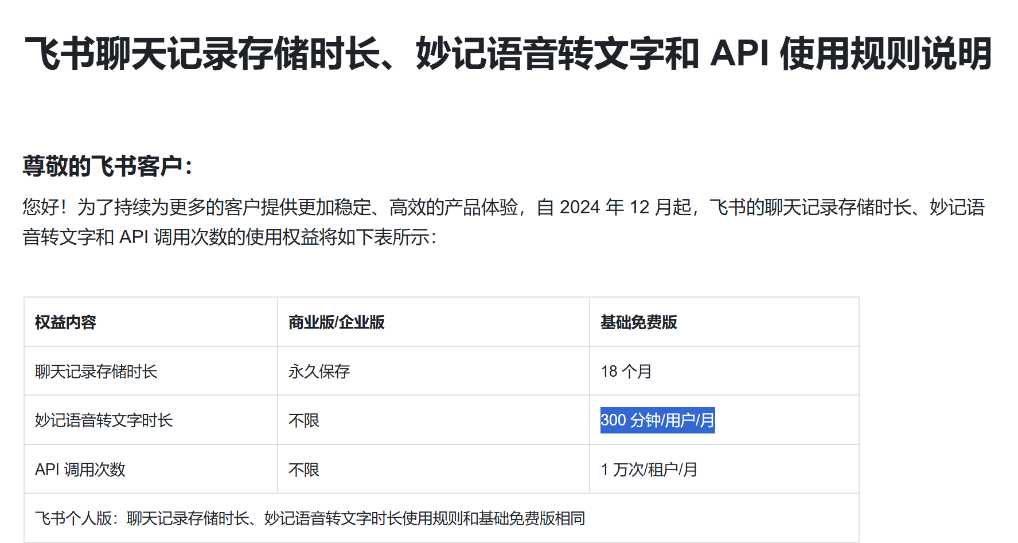Click the greeting 尊敬的飞书客户：
The width and height of the screenshot is (1018, 543).
coord(108,166)
